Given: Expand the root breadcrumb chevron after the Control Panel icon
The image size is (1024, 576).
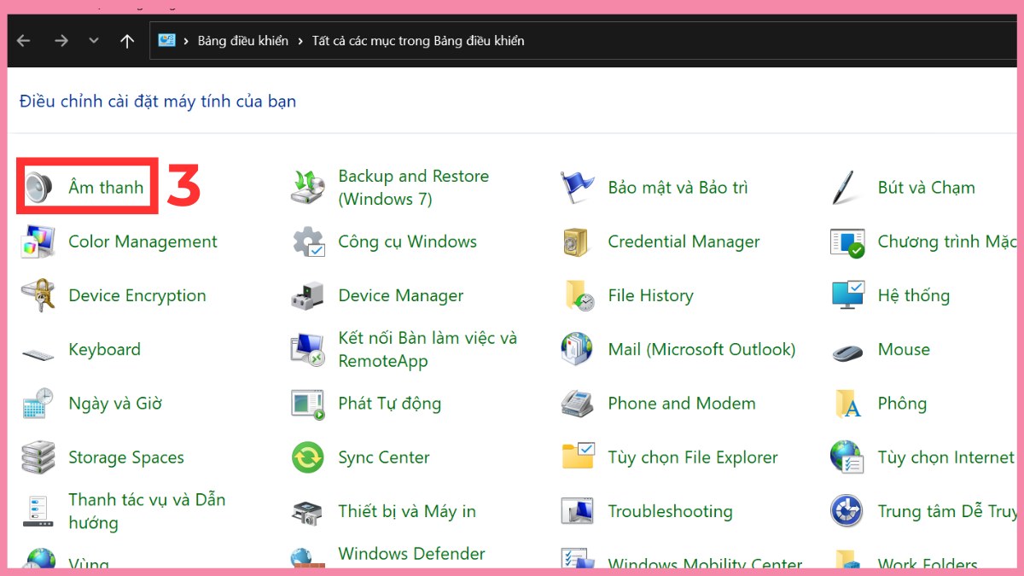Looking at the screenshot, I should (186, 41).
